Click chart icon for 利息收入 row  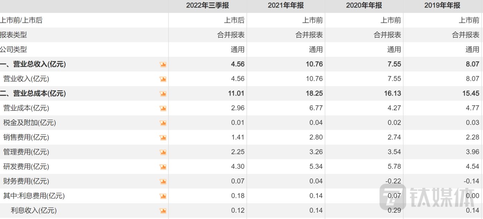(163, 211)
